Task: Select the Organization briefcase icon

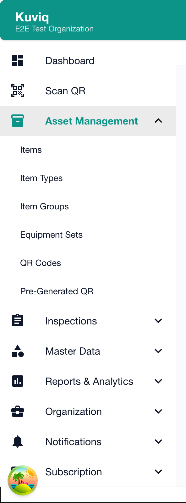Action: [17, 411]
